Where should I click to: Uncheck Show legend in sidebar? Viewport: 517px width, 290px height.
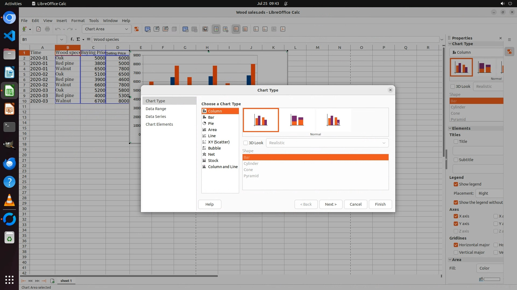(456, 184)
